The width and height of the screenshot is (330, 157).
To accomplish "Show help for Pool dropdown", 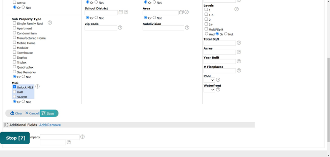I will 218,80.
